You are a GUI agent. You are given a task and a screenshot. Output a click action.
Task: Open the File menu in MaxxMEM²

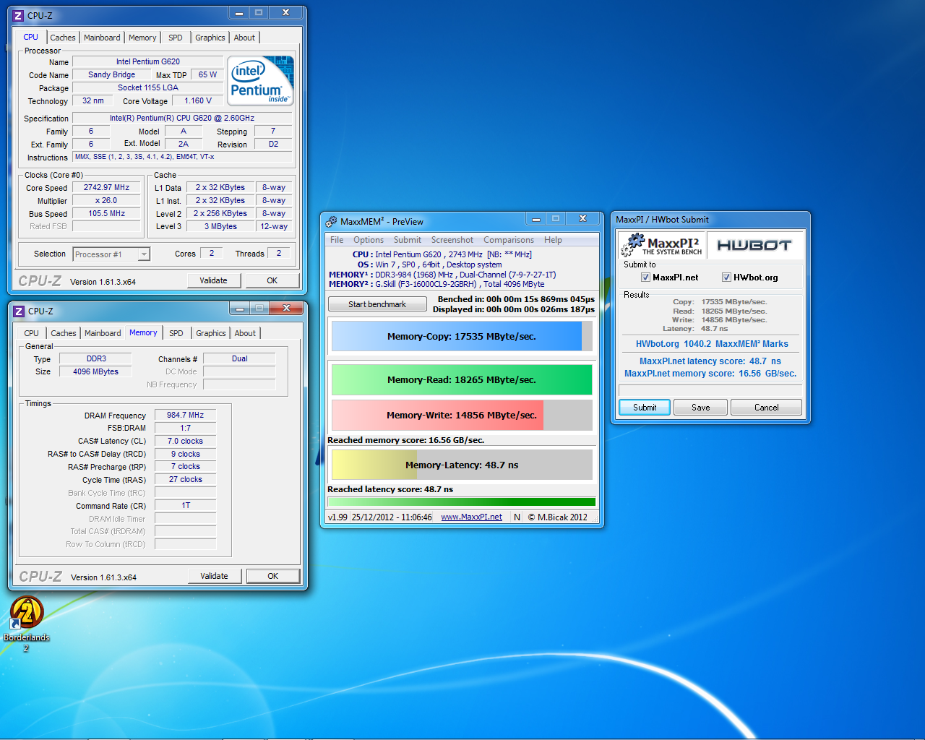[x=337, y=240]
